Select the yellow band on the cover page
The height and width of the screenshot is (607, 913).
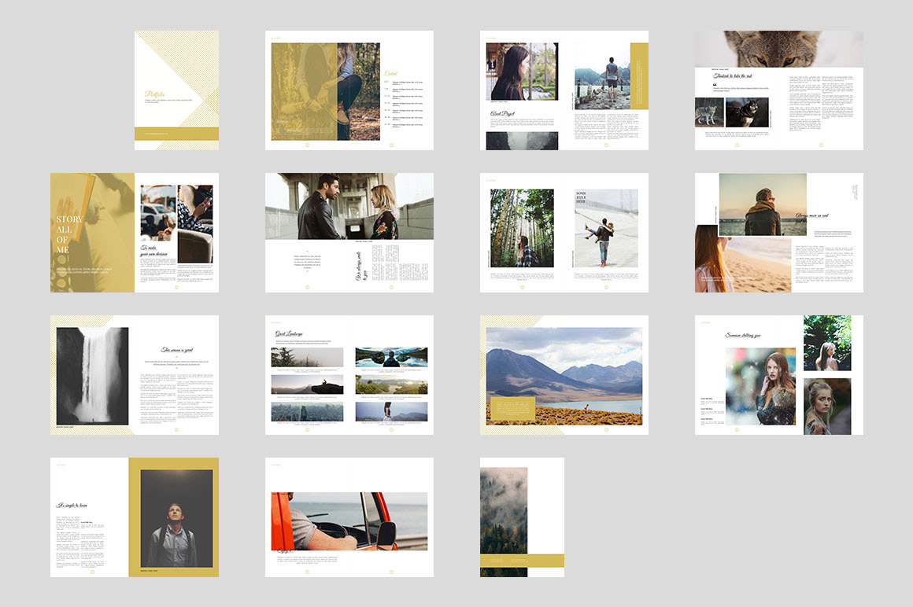176,134
